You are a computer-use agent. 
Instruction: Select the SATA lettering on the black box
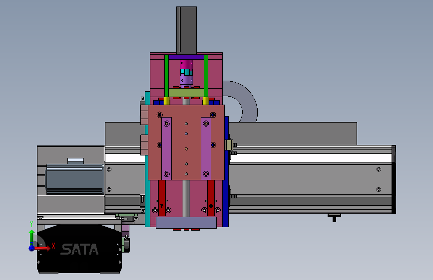click(79, 249)
